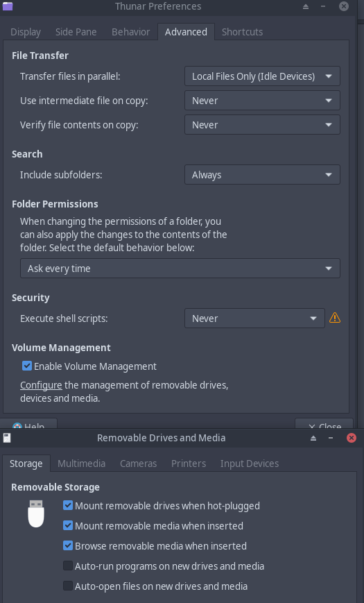Open the Transfer files in parallel dropdown
The width and height of the screenshot is (364, 603).
(x=262, y=76)
